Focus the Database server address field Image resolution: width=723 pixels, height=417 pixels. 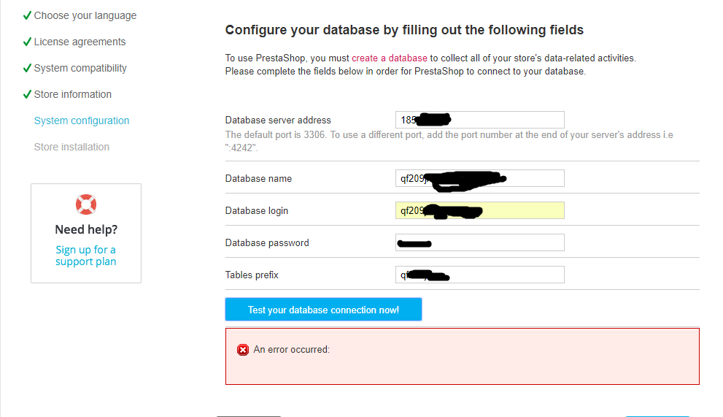click(503, 120)
